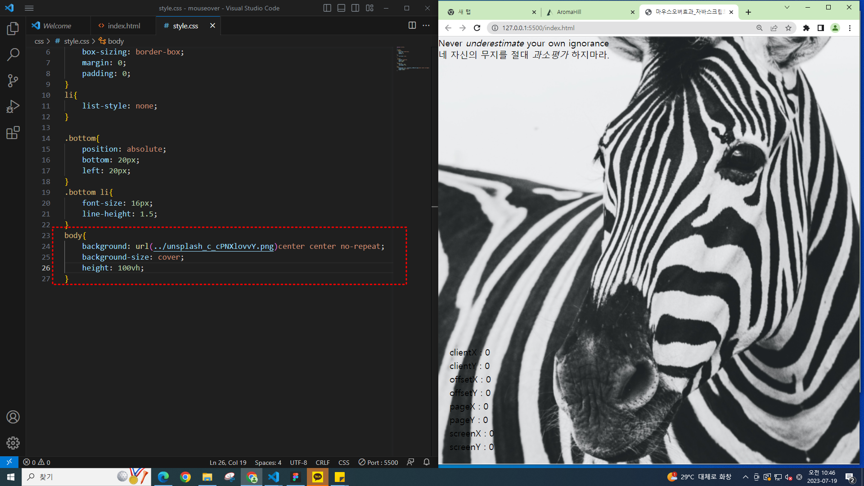Open editor More Actions ellipsis menu
This screenshot has width=864, height=486.
tap(426, 26)
